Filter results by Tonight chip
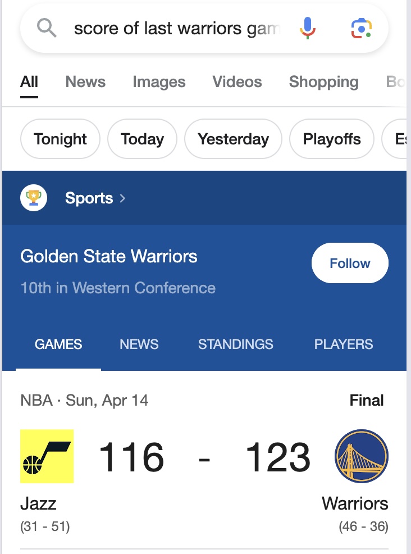This screenshot has height=554, width=411. coord(60,139)
